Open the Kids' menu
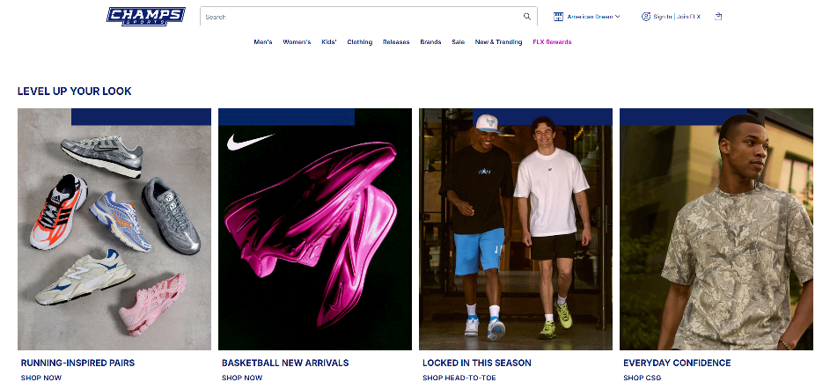 point(328,41)
